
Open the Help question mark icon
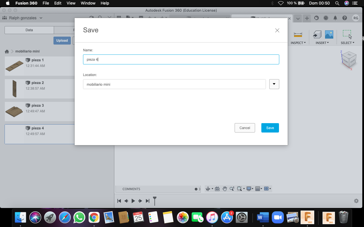coord(345,18)
